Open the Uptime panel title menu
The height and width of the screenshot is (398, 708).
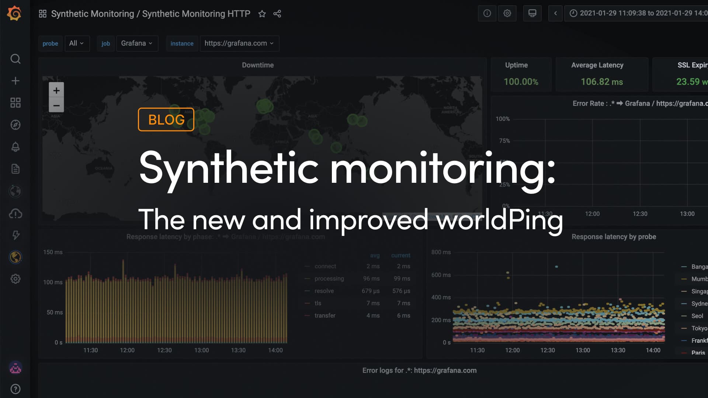(x=516, y=65)
